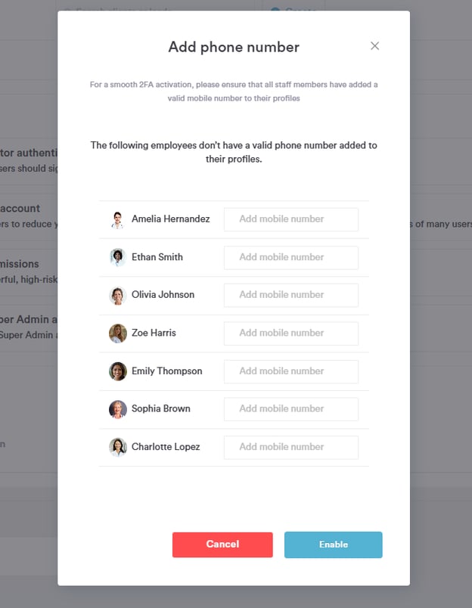Focus mobile number field for Olivia Johnson

(290, 295)
